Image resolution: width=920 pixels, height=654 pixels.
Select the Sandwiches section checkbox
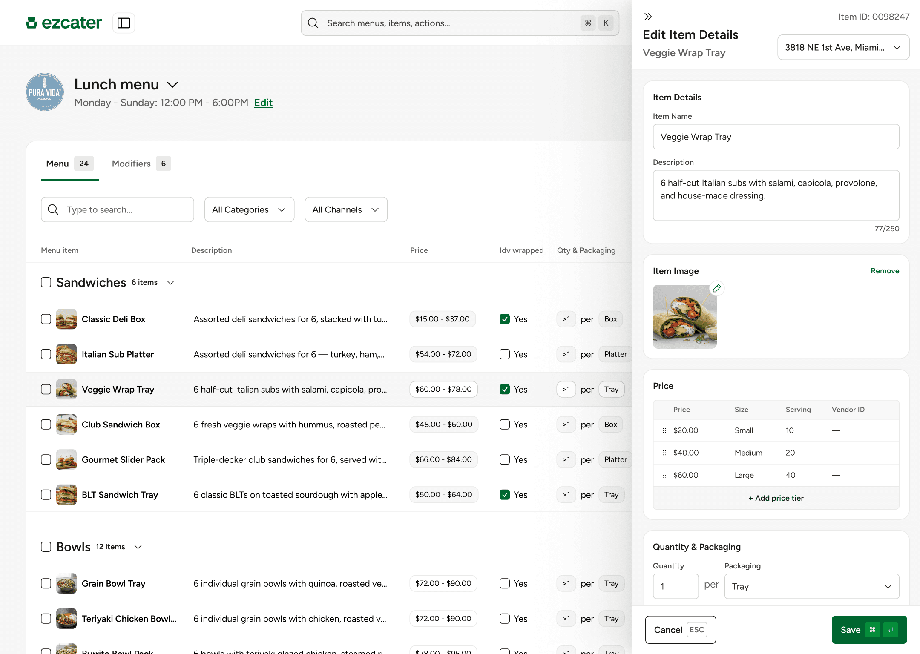tap(46, 282)
